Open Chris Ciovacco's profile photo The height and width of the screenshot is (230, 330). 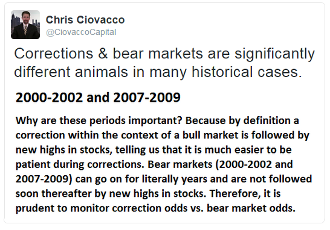click(x=25, y=25)
